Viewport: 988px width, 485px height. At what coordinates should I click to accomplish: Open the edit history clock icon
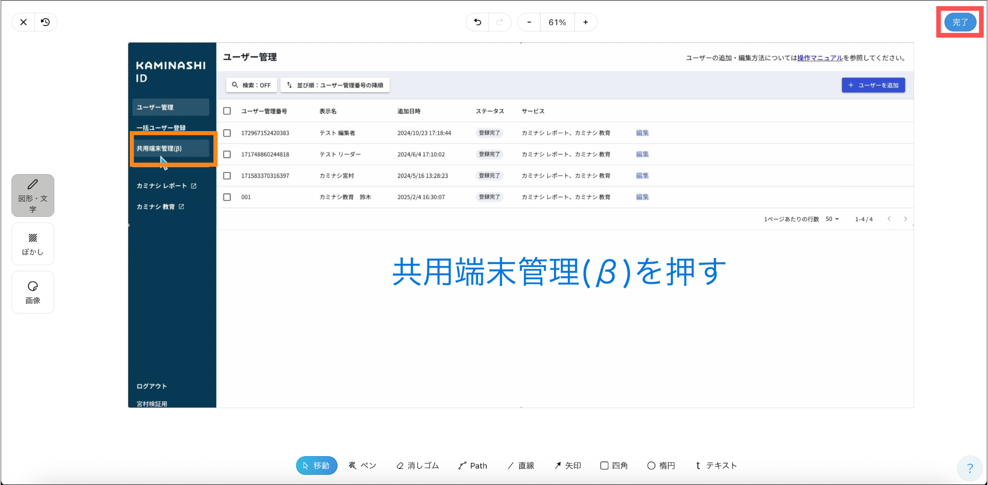coord(46,22)
